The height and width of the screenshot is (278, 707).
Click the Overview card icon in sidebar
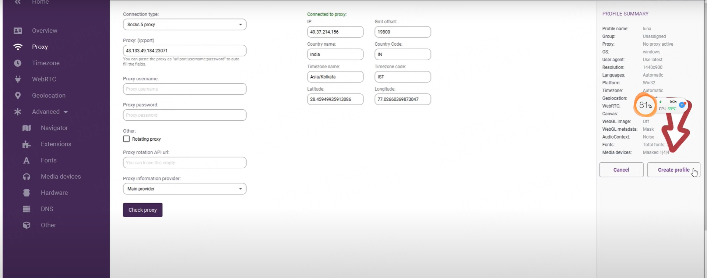(18, 31)
